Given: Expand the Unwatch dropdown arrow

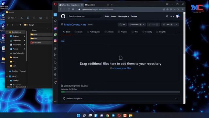Looking at the screenshot, I should [x=143, y=25].
